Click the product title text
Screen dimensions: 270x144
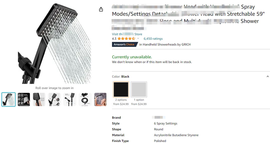click(185, 14)
